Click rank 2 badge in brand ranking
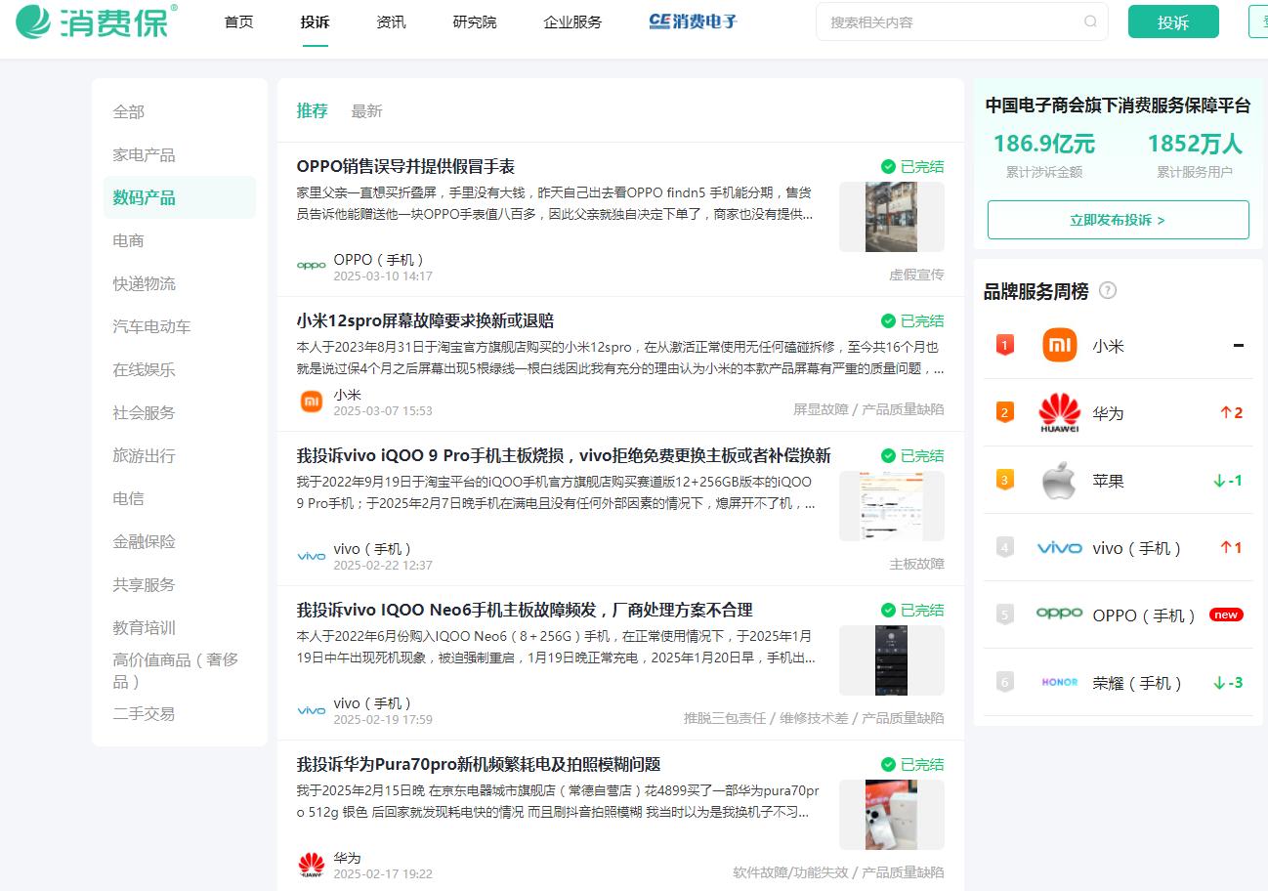1268x891 pixels. [x=1004, y=412]
